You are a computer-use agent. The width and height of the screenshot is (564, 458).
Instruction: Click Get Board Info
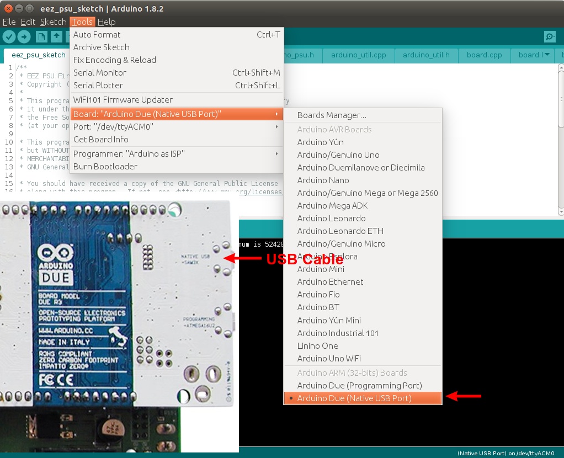[x=177, y=139]
